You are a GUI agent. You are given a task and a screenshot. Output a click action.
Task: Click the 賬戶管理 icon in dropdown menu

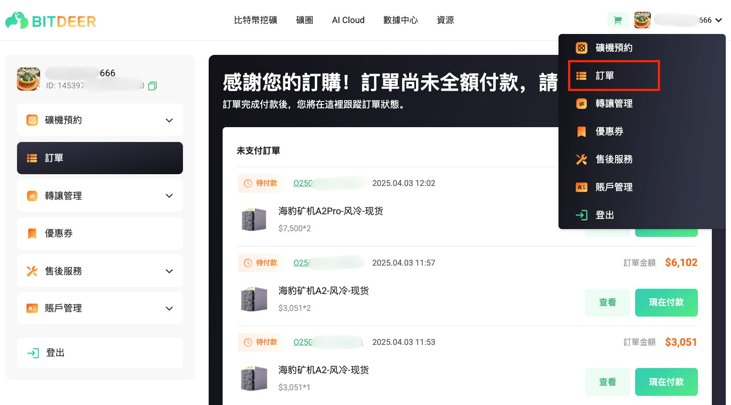click(582, 187)
